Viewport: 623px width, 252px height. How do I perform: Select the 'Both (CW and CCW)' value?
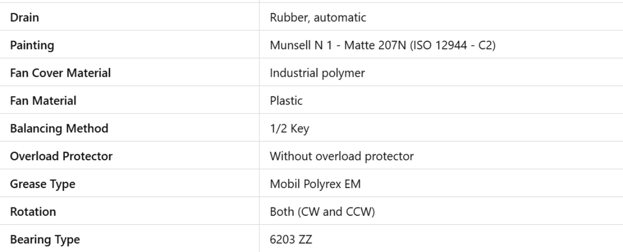pos(322,211)
